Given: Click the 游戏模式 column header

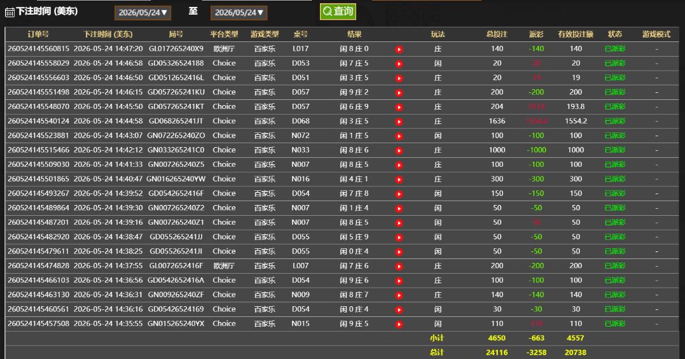Looking at the screenshot, I should tap(656, 34).
